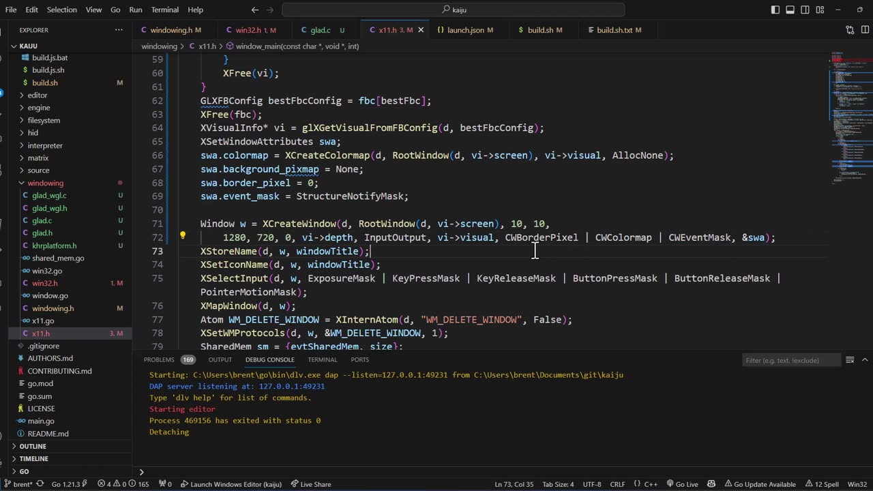Toggle the primary side bar layout icon
Viewport: 873px width, 491px height.
(775, 10)
